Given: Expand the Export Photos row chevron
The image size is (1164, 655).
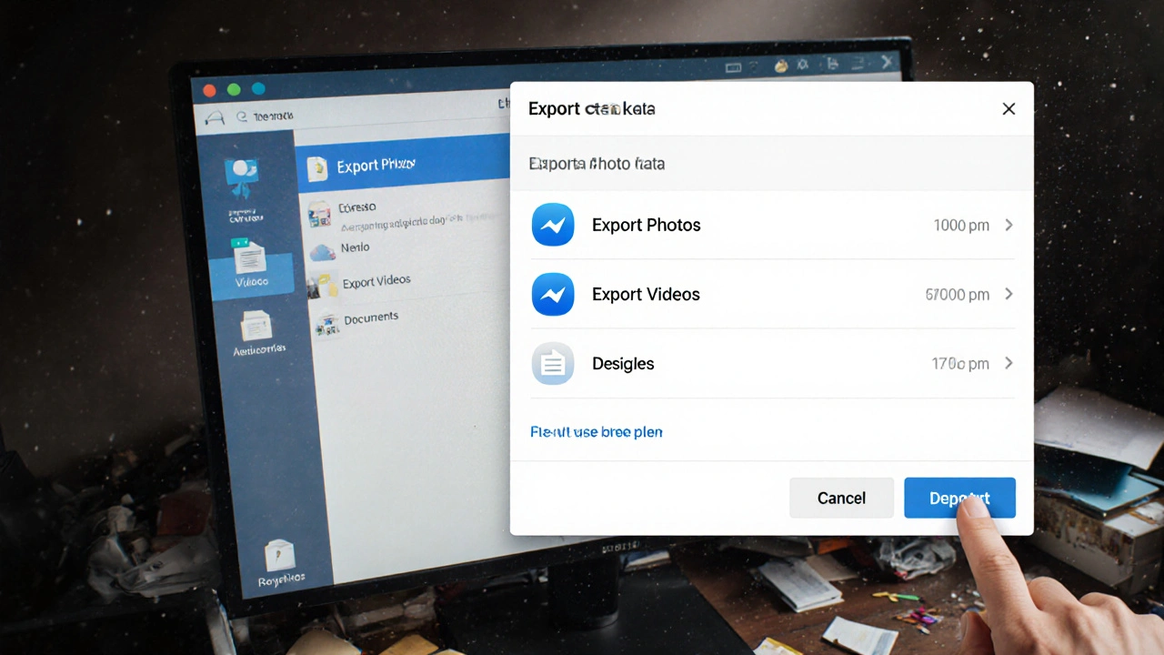Looking at the screenshot, I should (1008, 225).
